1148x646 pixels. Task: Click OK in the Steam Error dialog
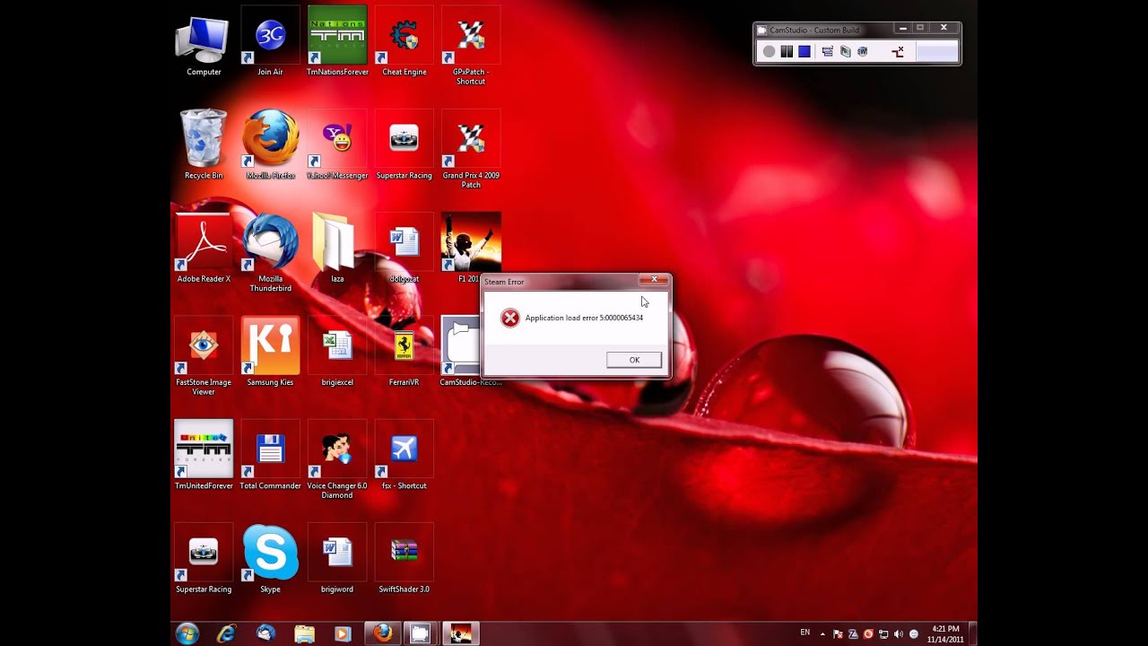(634, 360)
